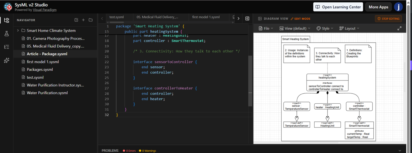This screenshot has width=412, height=153.
Task: Click the Diagram View image icon
Action: click(x=260, y=19)
